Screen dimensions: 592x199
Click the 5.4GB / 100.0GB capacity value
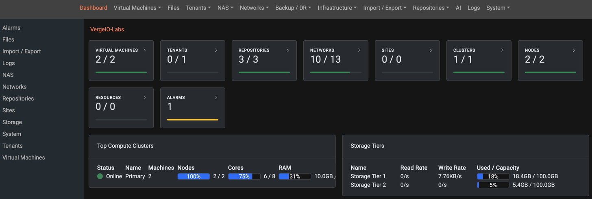pos(533,185)
